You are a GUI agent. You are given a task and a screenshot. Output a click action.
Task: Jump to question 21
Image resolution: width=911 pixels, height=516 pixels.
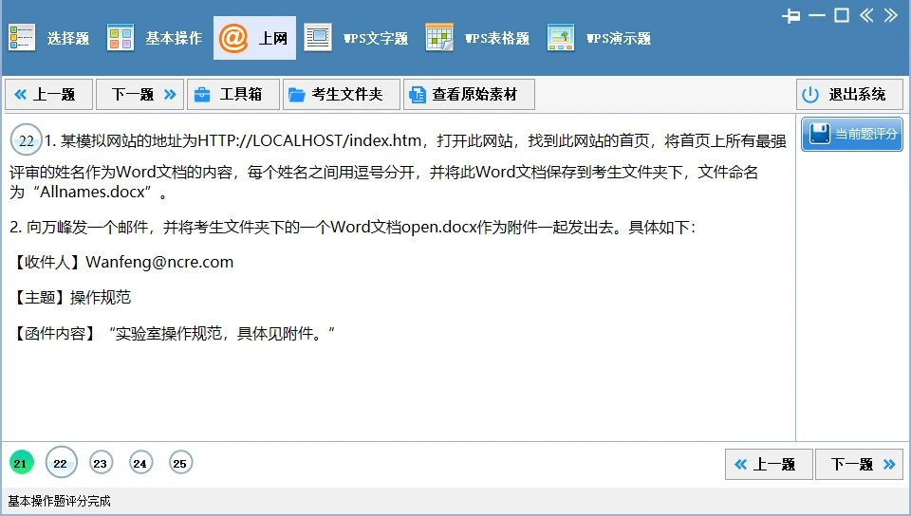[x=21, y=463]
